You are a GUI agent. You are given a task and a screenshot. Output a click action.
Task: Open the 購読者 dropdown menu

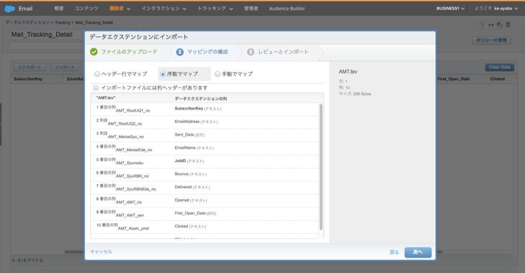120,8
